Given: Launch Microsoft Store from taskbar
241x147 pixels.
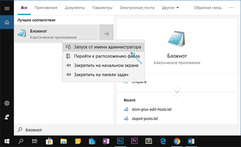Looking at the screenshot, I should 49,141.
